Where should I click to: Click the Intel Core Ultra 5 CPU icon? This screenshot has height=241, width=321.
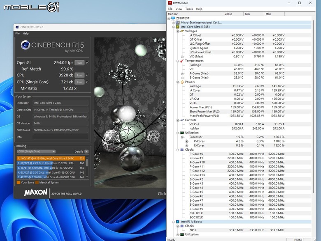(177, 27)
